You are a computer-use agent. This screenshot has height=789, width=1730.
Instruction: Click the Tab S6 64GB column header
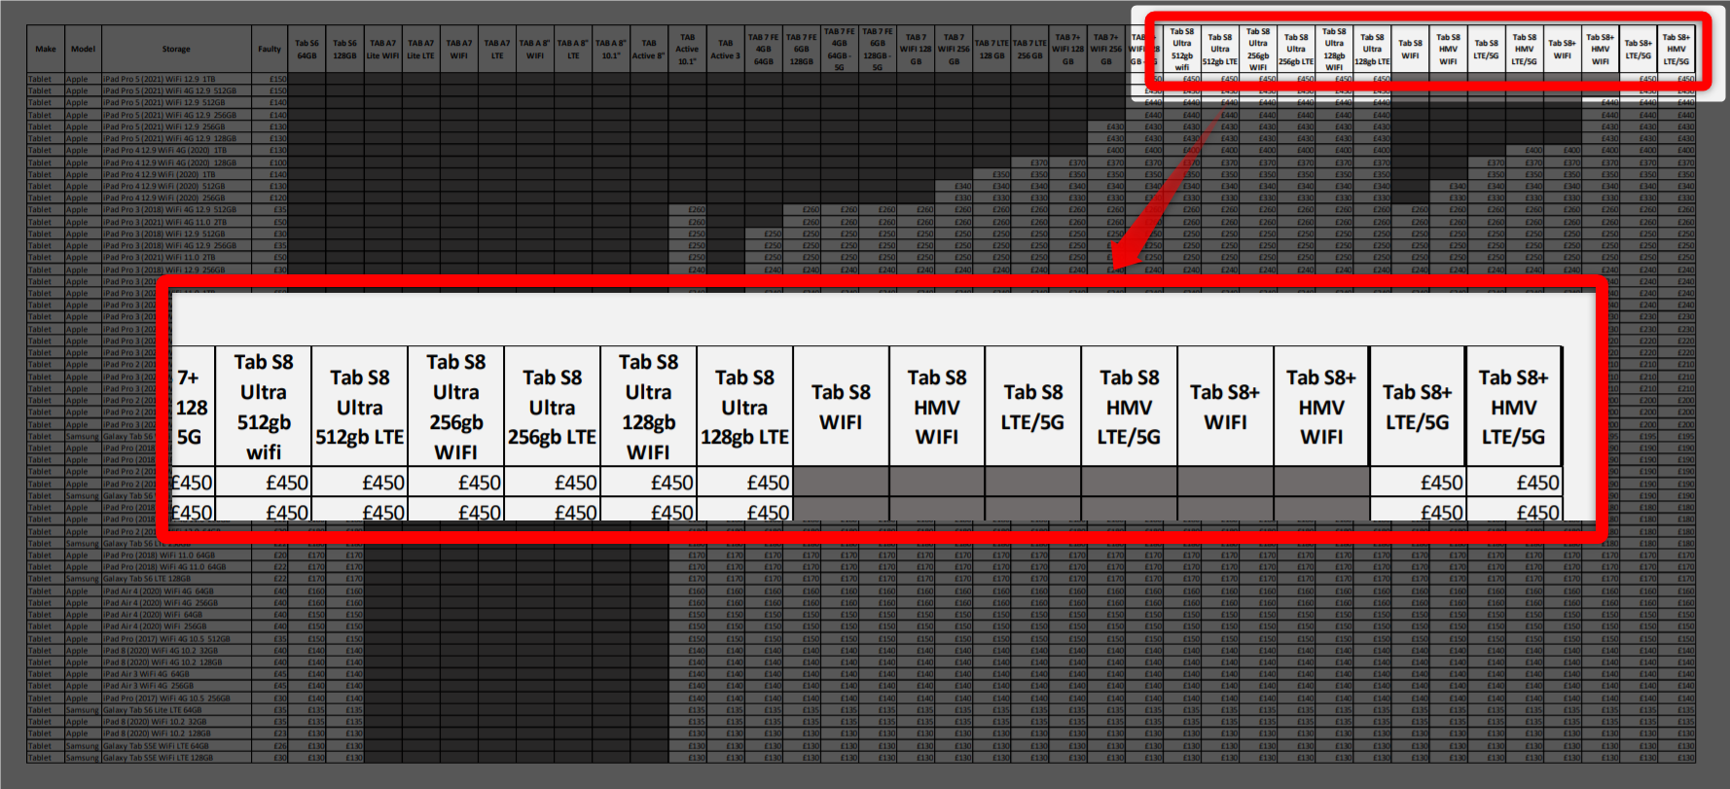pyautogui.click(x=306, y=50)
